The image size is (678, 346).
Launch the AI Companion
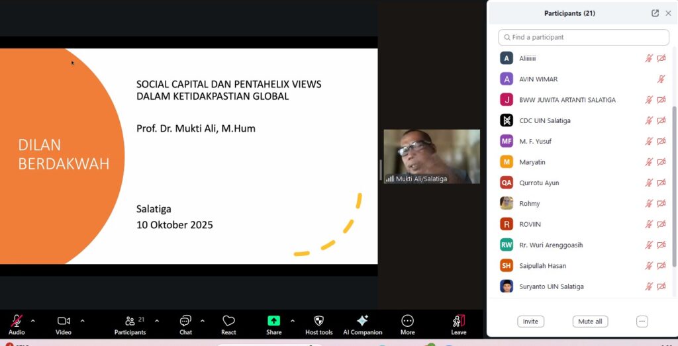362,322
